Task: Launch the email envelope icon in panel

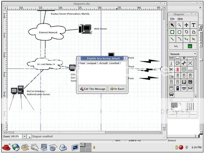Action: coord(25,147)
